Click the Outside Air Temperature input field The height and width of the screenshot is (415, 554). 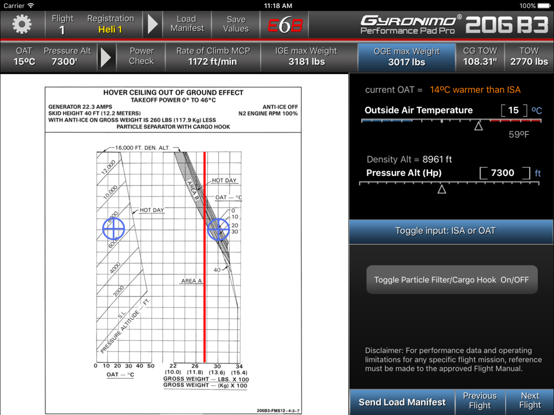[514, 110]
